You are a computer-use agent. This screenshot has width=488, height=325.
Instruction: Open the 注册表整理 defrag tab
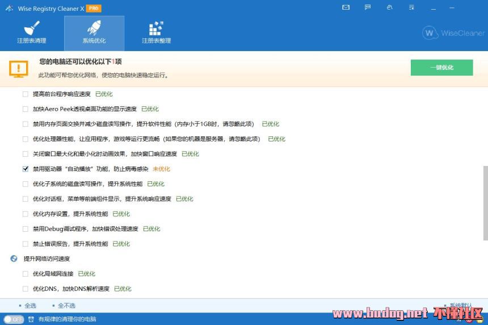point(156,33)
